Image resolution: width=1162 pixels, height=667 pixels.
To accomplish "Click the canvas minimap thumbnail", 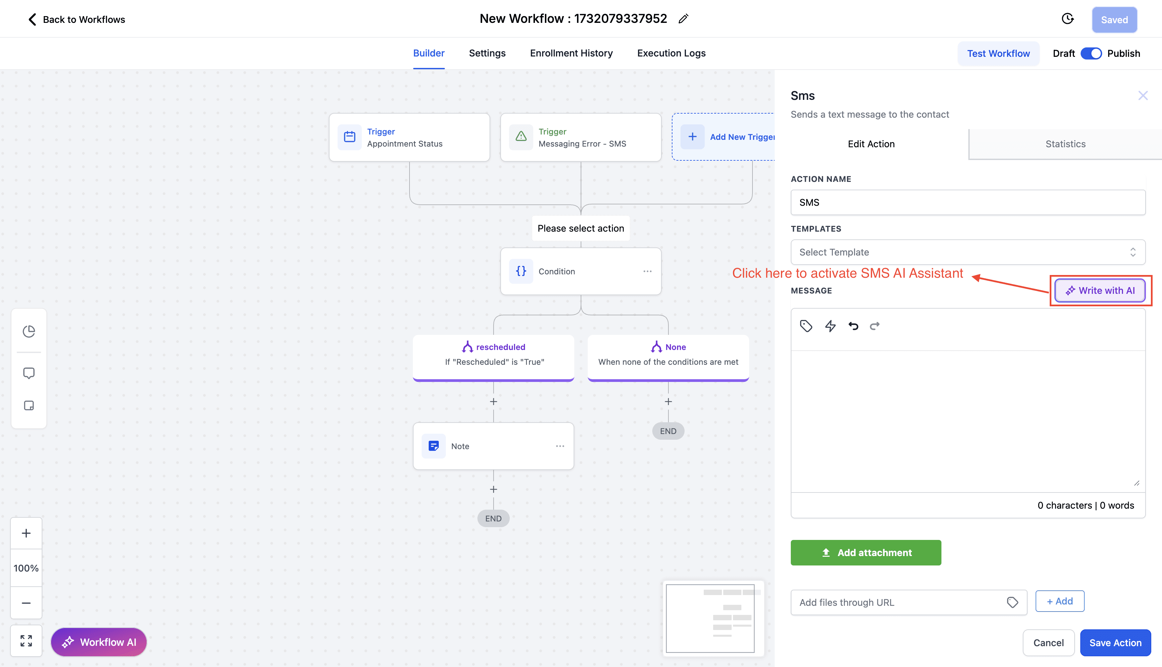I will point(713,619).
